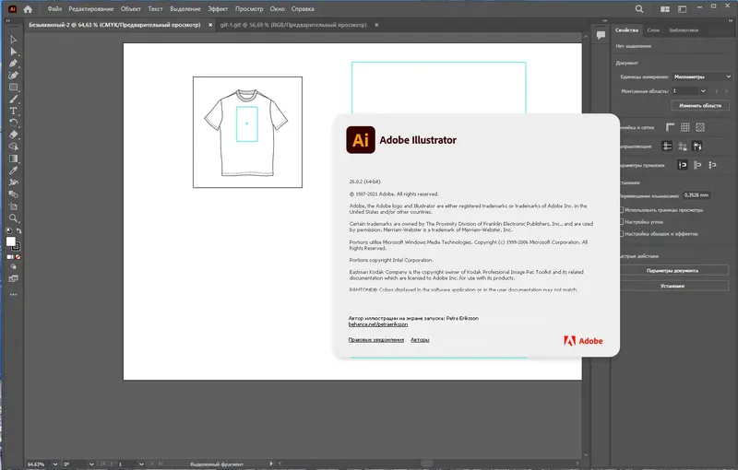738x470 pixels.
Task: Swap fill and stroke colors
Action: pyautogui.click(x=18, y=230)
